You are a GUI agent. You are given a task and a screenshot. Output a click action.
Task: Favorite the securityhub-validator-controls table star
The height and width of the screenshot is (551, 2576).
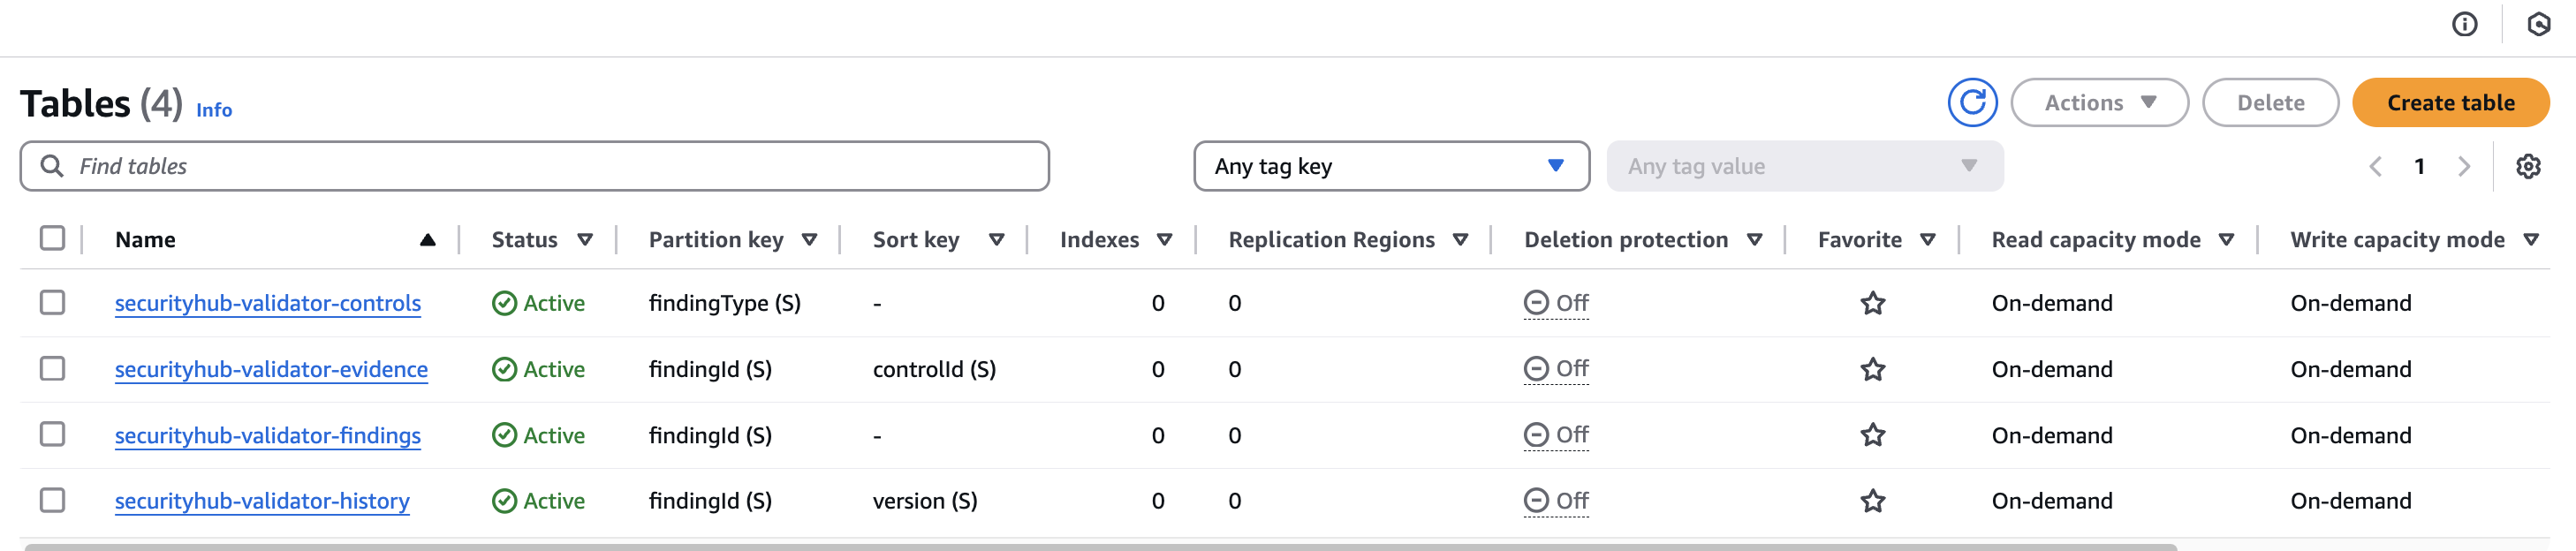[x=1872, y=303]
